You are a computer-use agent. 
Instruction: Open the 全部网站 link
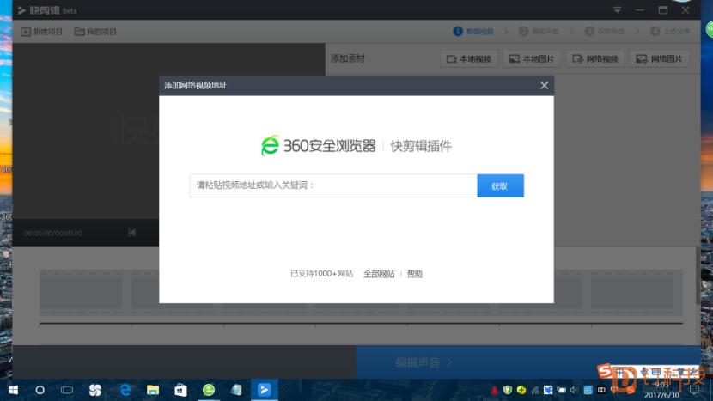[x=379, y=274]
